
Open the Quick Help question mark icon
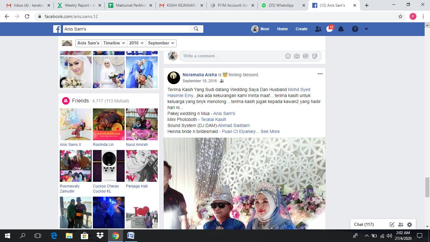point(355,29)
